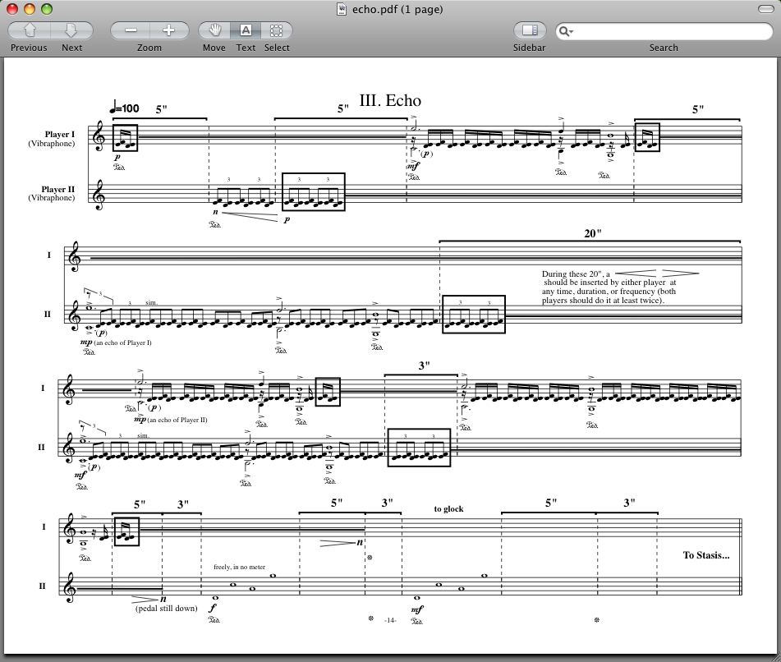Go to the Previous page

tap(30, 30)
